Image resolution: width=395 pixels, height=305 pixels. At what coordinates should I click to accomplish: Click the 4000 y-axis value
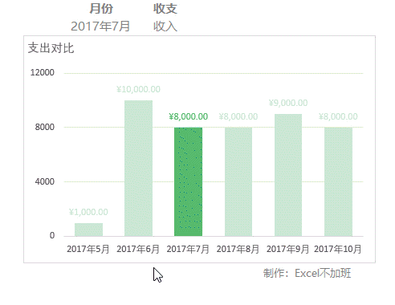(x=45, y=181)
